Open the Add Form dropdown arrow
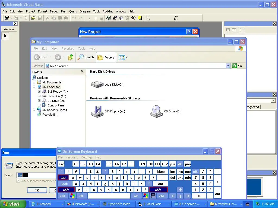This screenshot has width=278, height=208. [21, 18]
